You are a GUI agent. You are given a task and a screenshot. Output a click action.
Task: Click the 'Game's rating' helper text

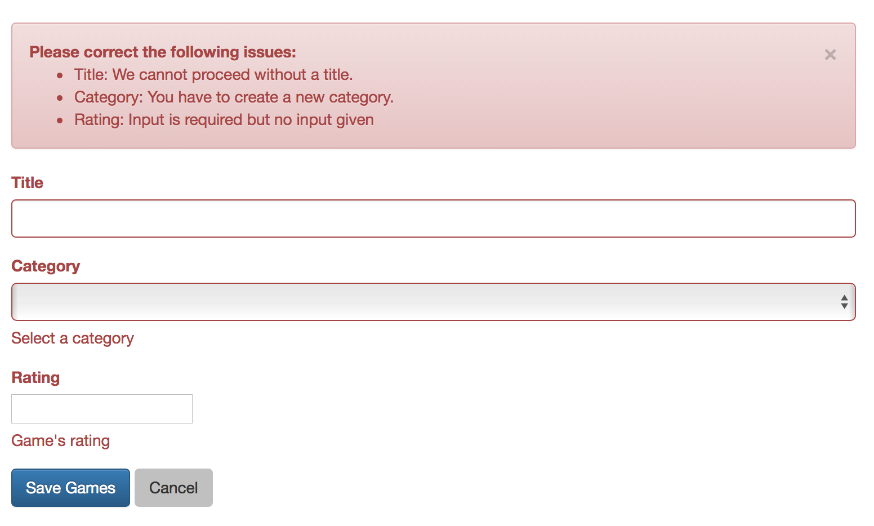pyautogui.click(x=60, y=441)
